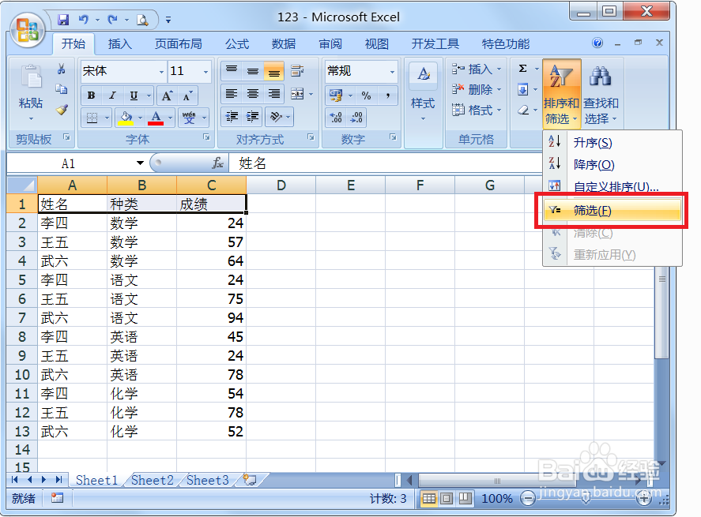This screenshot has height=517, width=701.
Task: Copy selection using clipboard copy icon
Action: tap(61, 89)
